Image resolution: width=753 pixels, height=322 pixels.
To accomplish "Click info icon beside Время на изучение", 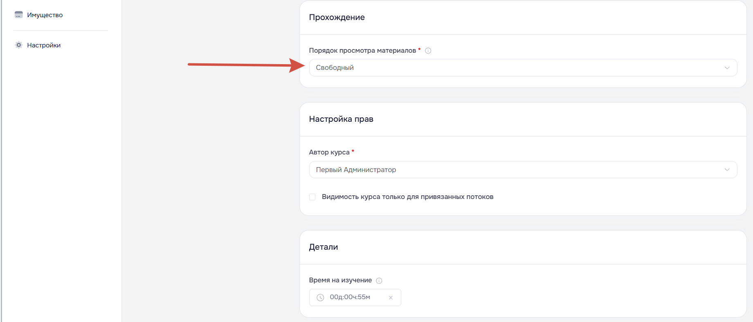I will coord(379,280).
